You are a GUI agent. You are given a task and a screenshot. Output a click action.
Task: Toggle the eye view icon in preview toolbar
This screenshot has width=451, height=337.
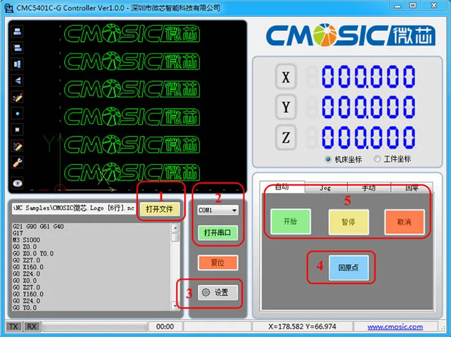[17, 183]
